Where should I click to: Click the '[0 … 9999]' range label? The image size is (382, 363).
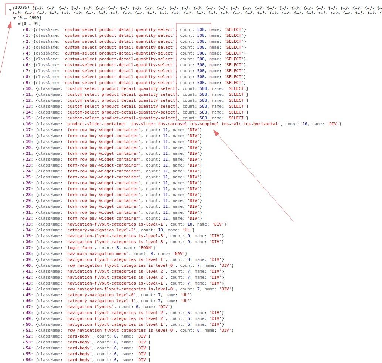tap(29, 18)
